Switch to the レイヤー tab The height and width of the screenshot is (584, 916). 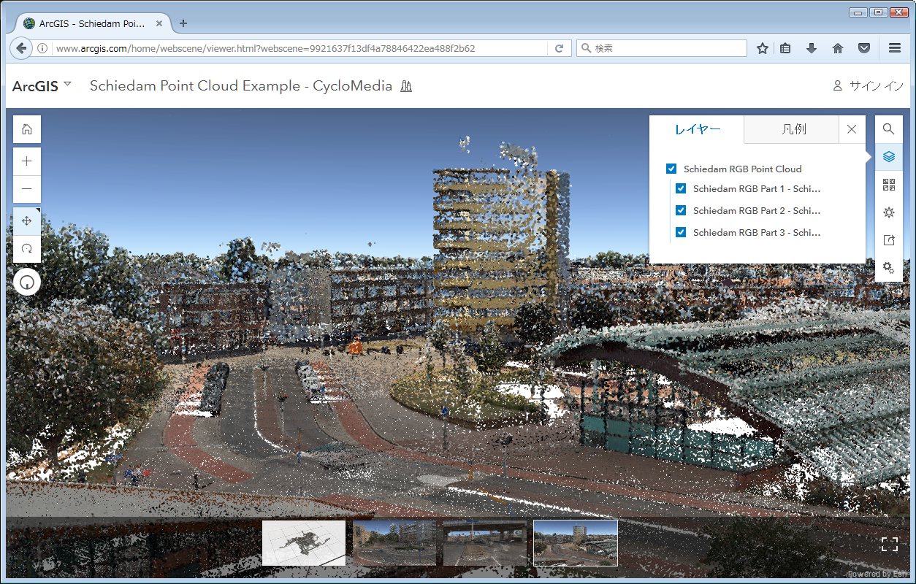(698, 129)
